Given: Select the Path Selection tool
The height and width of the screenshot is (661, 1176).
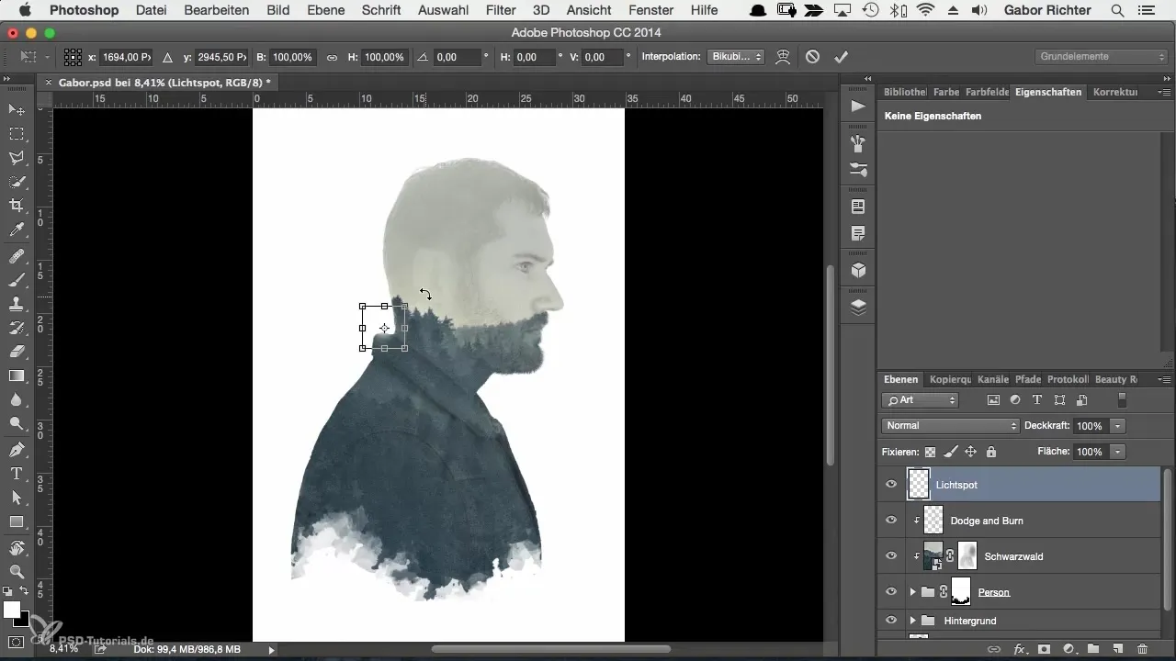Looking at the screenshot, I should 17,498.
